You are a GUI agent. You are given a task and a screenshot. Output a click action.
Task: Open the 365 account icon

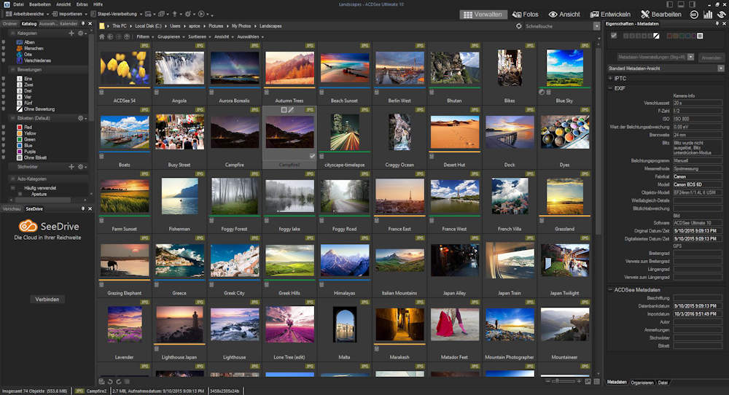pyautogui.click(x=693, y=14)
